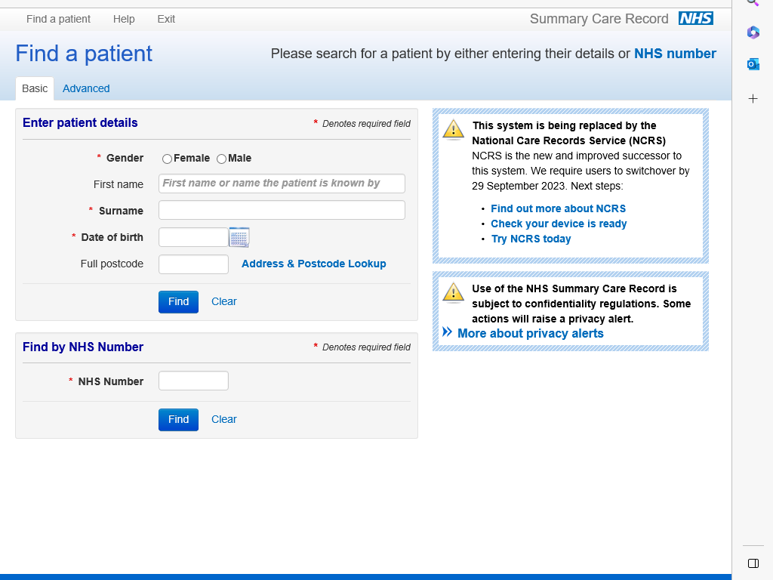
Task: Toggle the sidebar panel icon at bottom right
Action: [x=753, y=563]
